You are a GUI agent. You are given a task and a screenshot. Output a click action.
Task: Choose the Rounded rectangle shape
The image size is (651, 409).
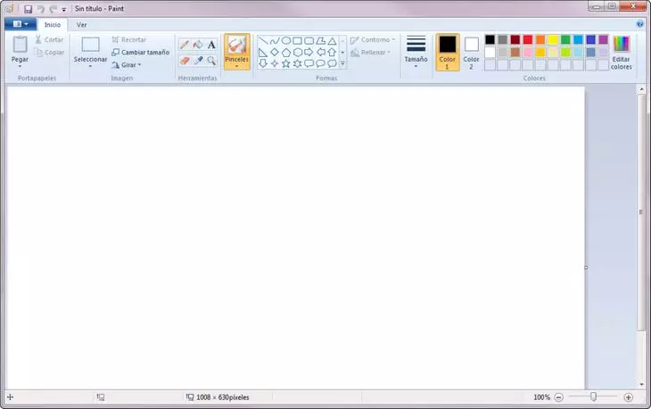pyautogui.click(x=309, y=41)
